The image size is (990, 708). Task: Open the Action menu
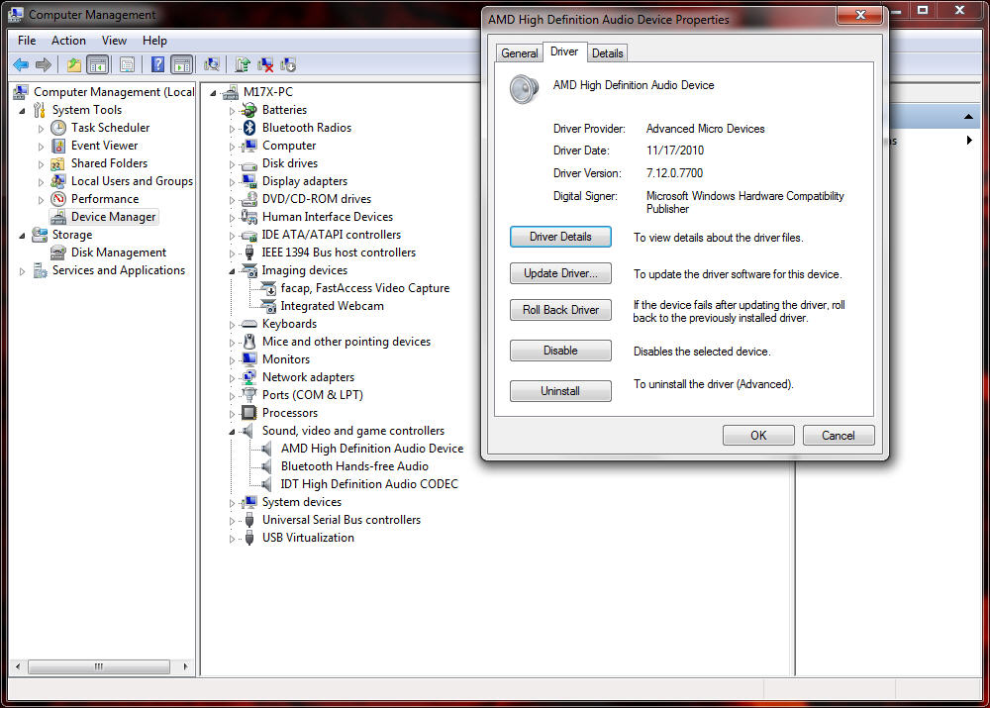point(68,41)
